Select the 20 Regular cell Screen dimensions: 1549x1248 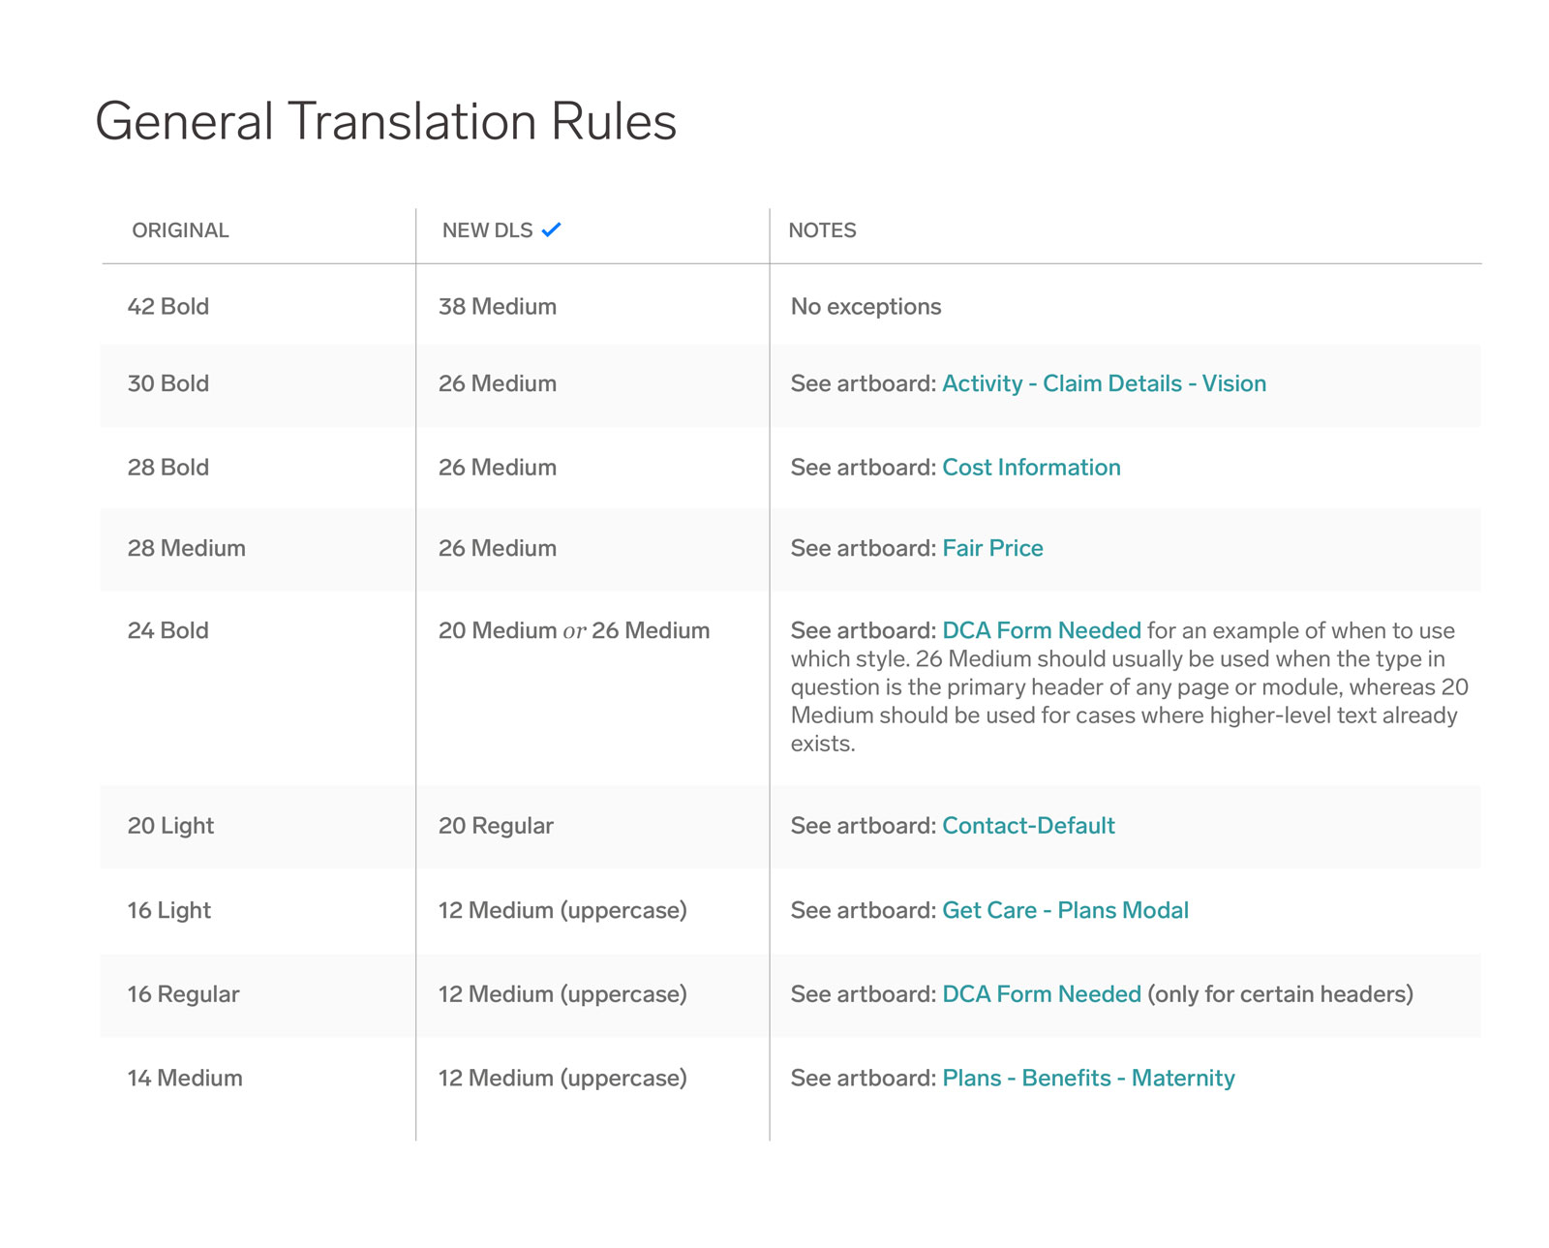(x=496, y=826)
